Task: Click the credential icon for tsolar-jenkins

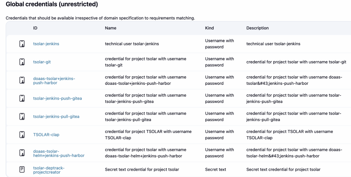Action: (x=22, y=44)
